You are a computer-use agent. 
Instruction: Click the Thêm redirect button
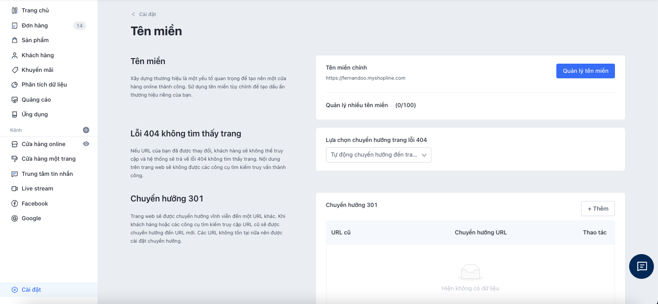[598, 209]
